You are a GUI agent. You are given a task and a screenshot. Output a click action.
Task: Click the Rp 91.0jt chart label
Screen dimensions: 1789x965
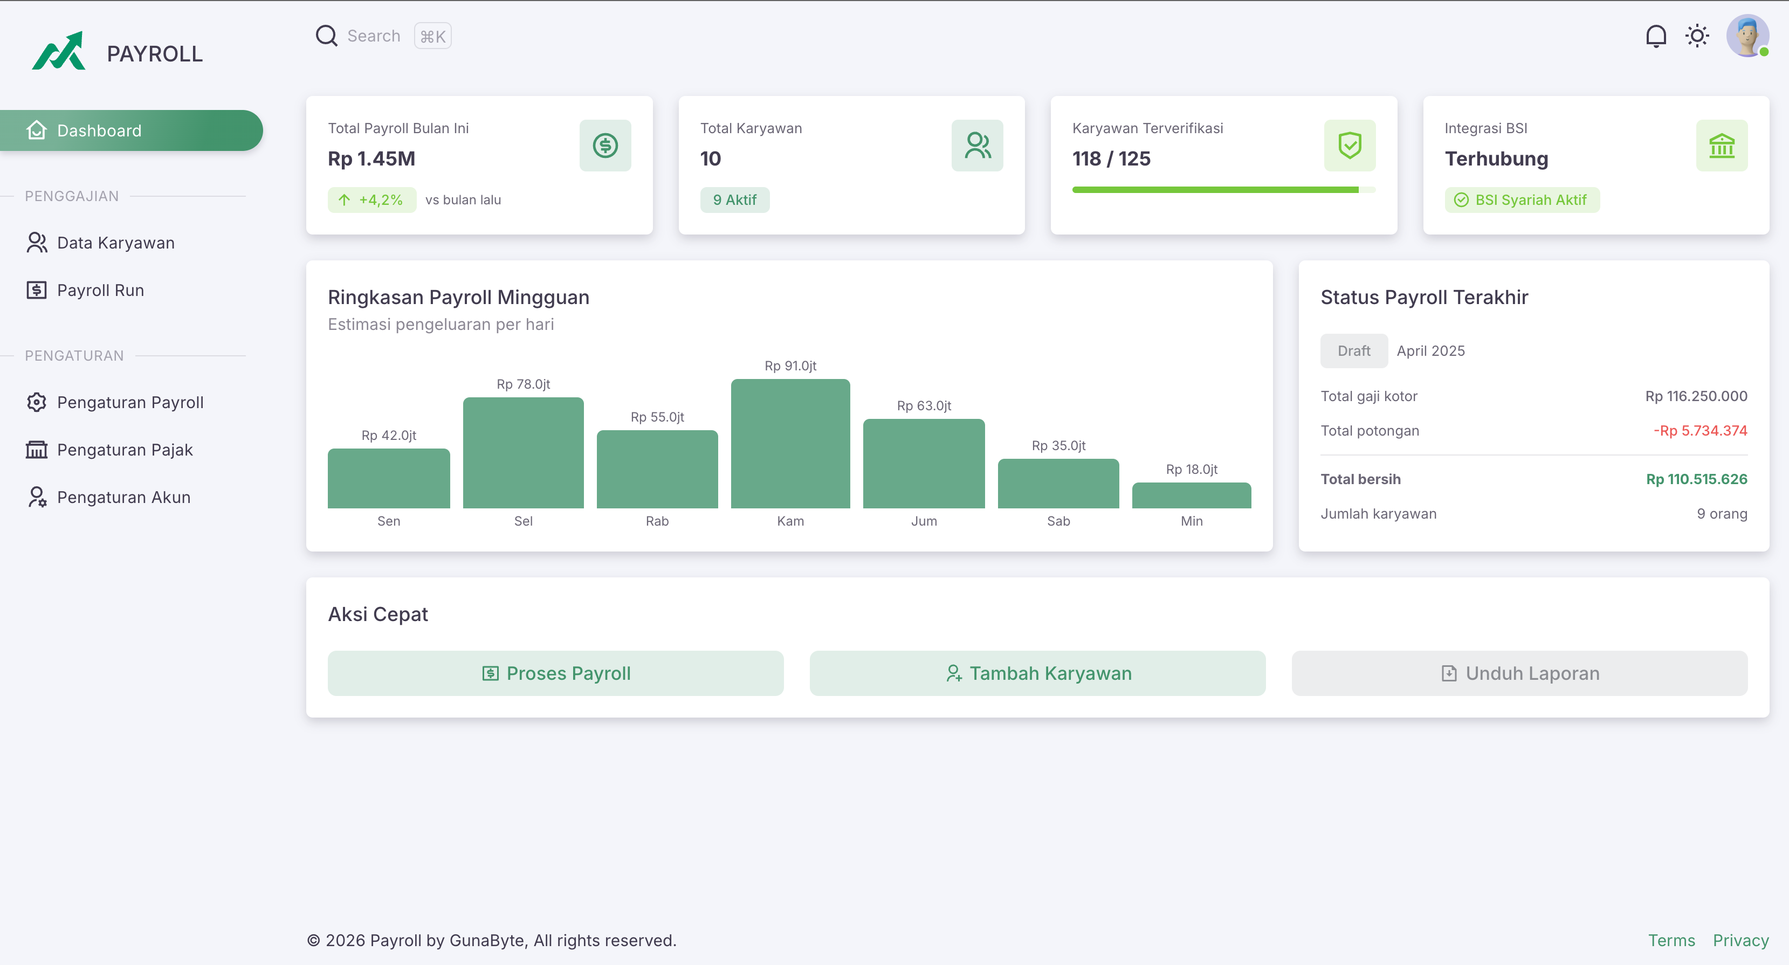790,366
